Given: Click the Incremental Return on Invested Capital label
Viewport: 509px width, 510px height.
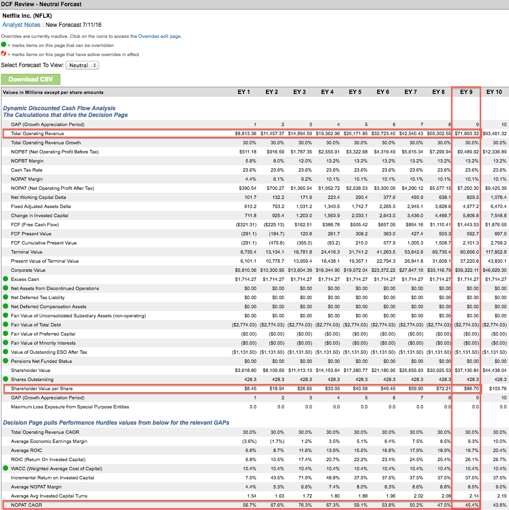Looking at the screenshot, I should coord(53,478).
